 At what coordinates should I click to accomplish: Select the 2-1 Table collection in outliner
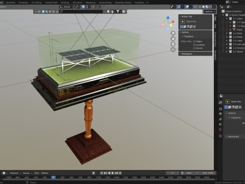pos(238,18)
